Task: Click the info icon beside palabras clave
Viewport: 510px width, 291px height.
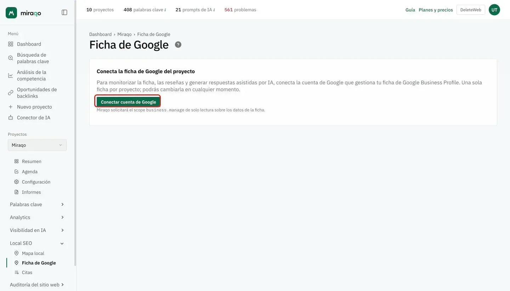Action: (x=165, y=10)
